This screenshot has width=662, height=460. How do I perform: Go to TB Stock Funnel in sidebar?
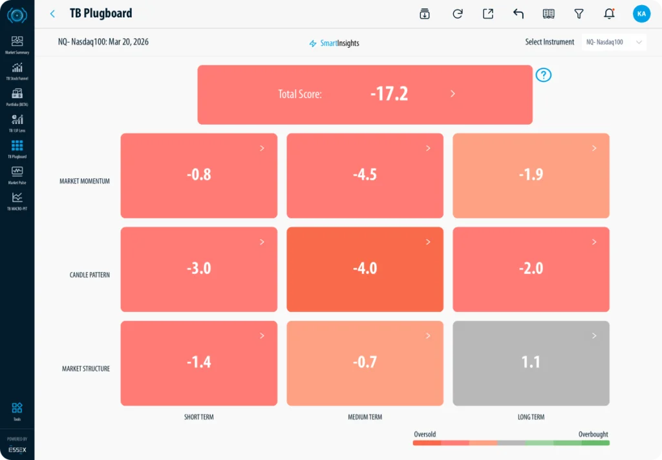tap(17, 70)
